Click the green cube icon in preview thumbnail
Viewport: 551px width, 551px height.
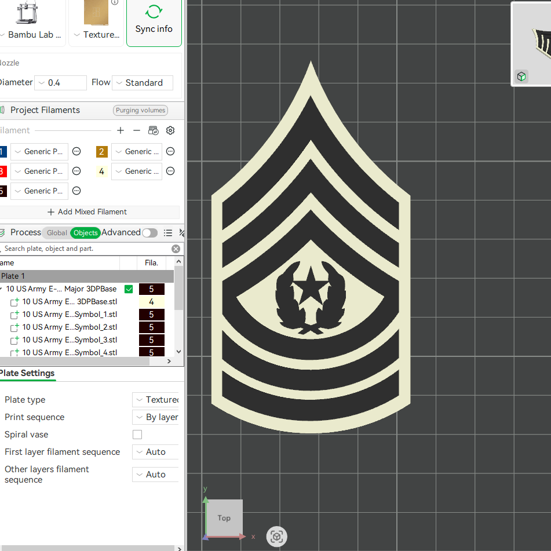coord(521,76)
